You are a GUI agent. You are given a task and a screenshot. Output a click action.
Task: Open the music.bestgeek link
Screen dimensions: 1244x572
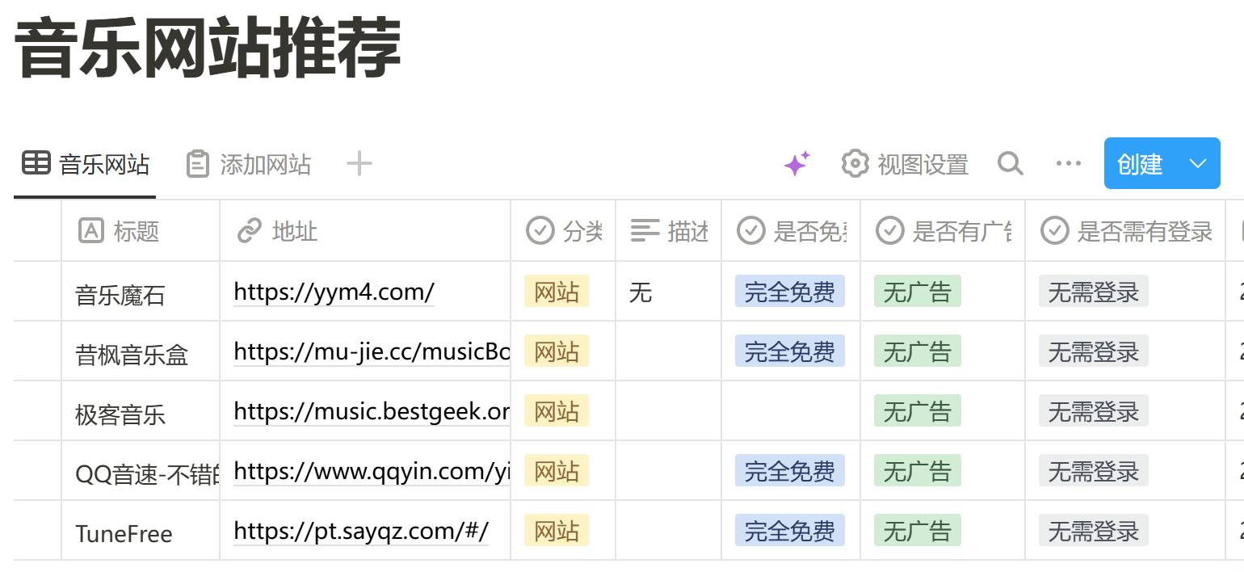tap(372, 411)
